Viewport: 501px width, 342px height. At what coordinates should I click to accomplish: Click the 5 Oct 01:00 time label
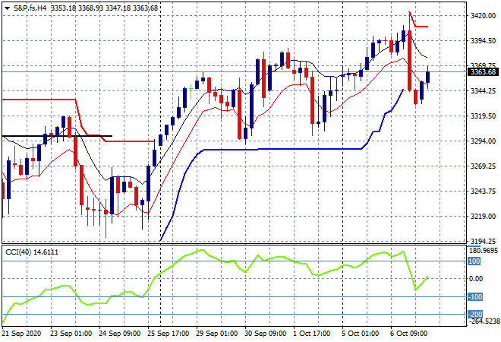click(360, 334)
